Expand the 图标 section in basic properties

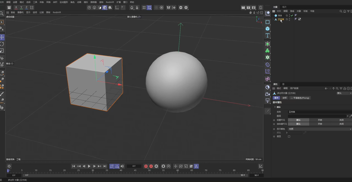point(275,107)
